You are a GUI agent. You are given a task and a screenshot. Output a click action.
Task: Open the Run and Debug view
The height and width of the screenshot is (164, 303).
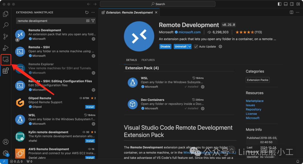pyautogui.click(x=6, y=48)
